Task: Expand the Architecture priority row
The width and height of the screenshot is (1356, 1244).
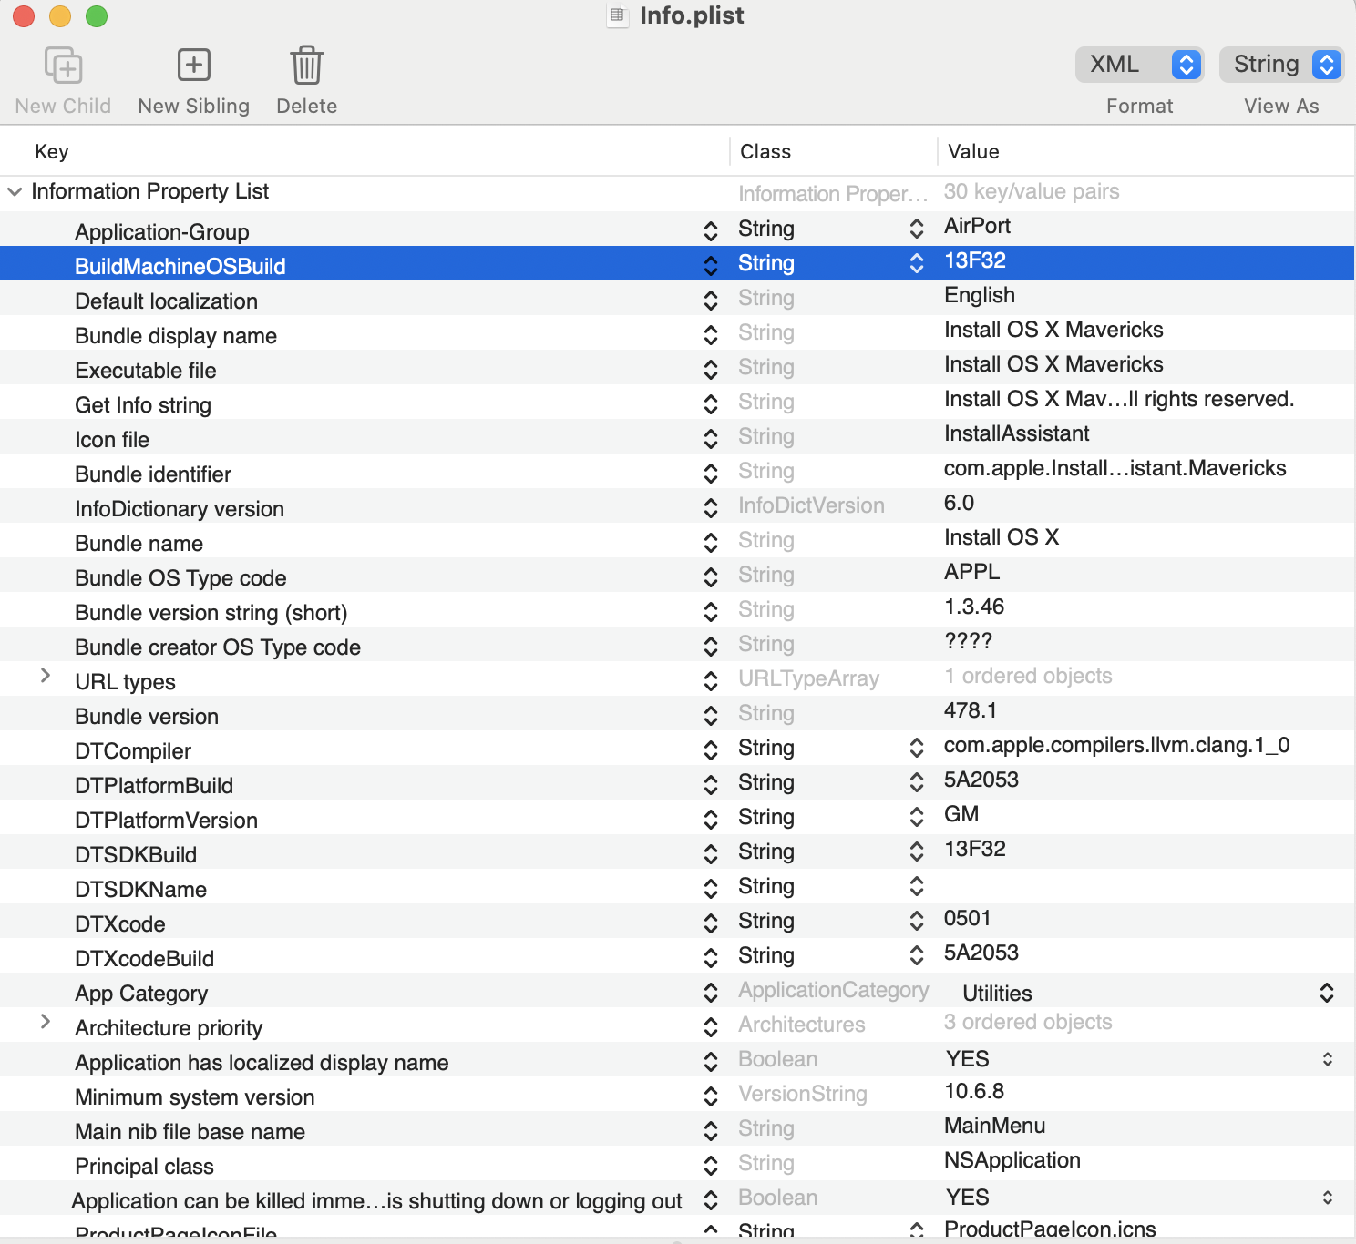Action: [x=45, y=1021]
